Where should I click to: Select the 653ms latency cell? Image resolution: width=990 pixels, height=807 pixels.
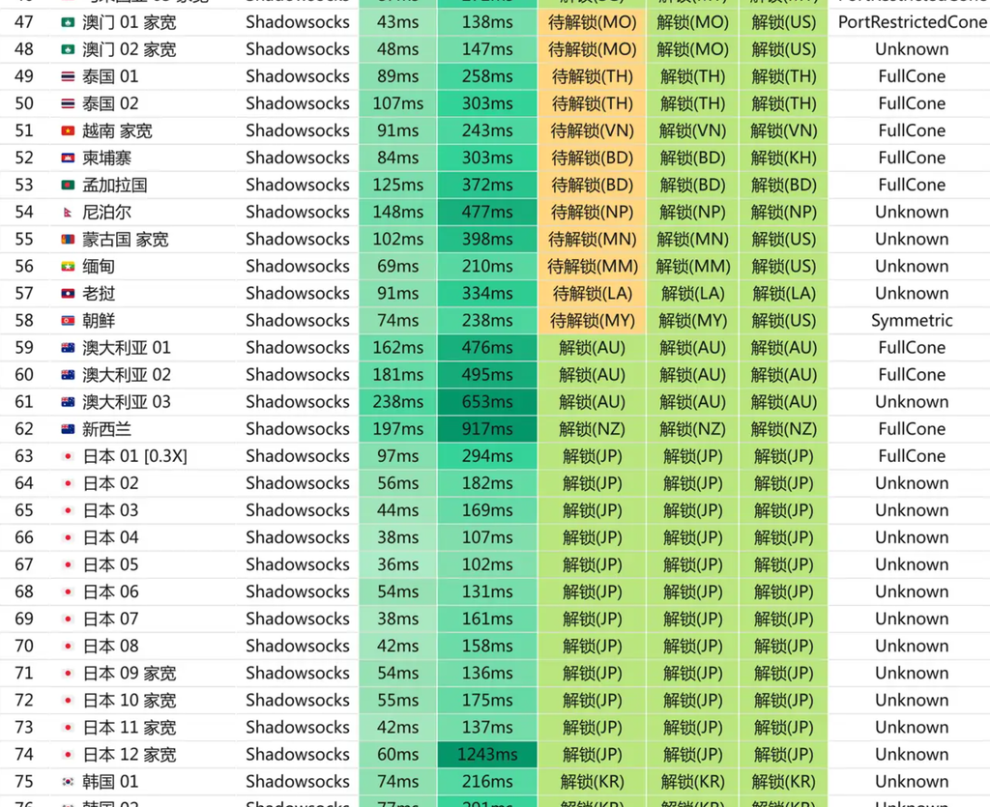click(487, 402)
